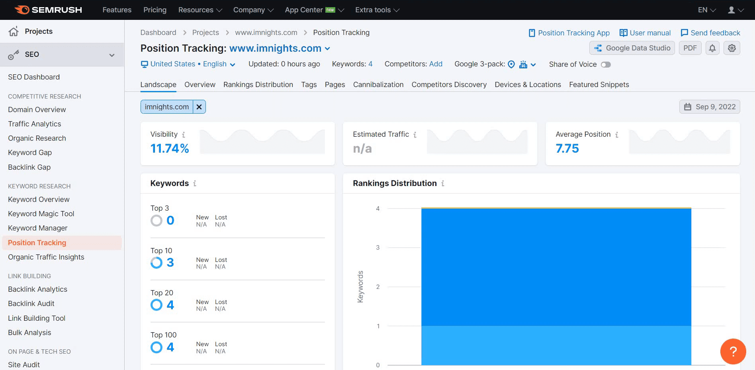Expand the Company menu
755x370 pixels.
253,10
